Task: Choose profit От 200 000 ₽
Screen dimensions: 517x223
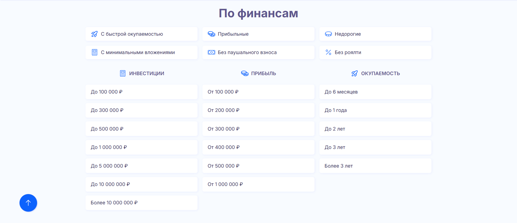Action: (258, 110)
